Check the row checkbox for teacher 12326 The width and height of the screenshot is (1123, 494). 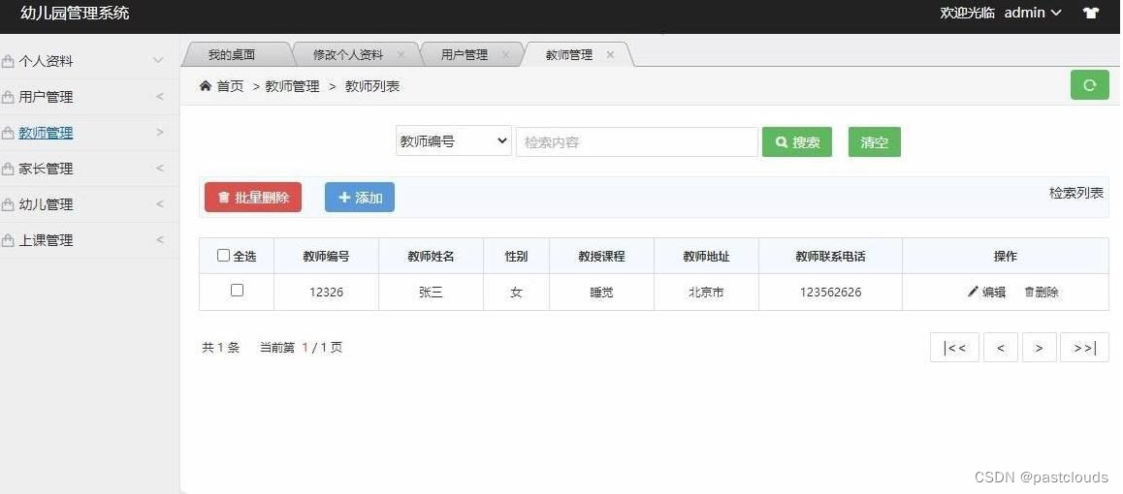coord(237,291)
